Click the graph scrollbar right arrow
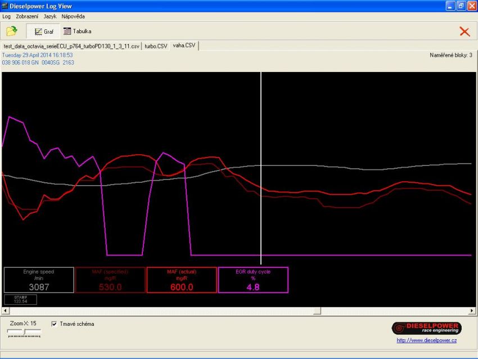The width and height of the screenshot is (478, 359). point(472,311)
